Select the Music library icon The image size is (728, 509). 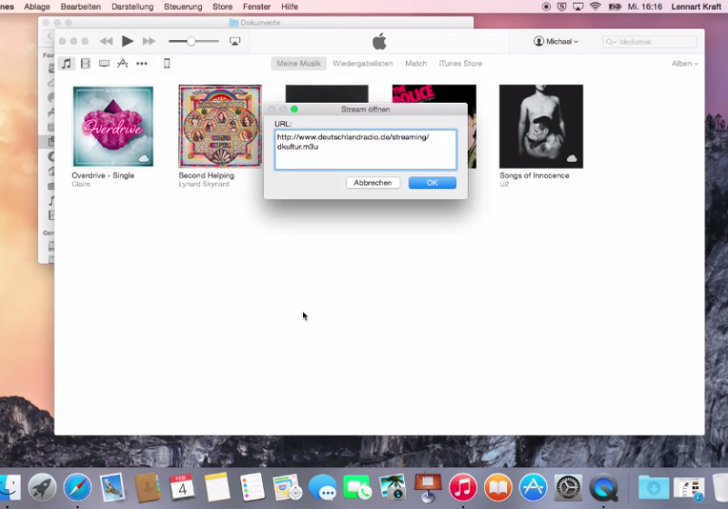(66, 64)
